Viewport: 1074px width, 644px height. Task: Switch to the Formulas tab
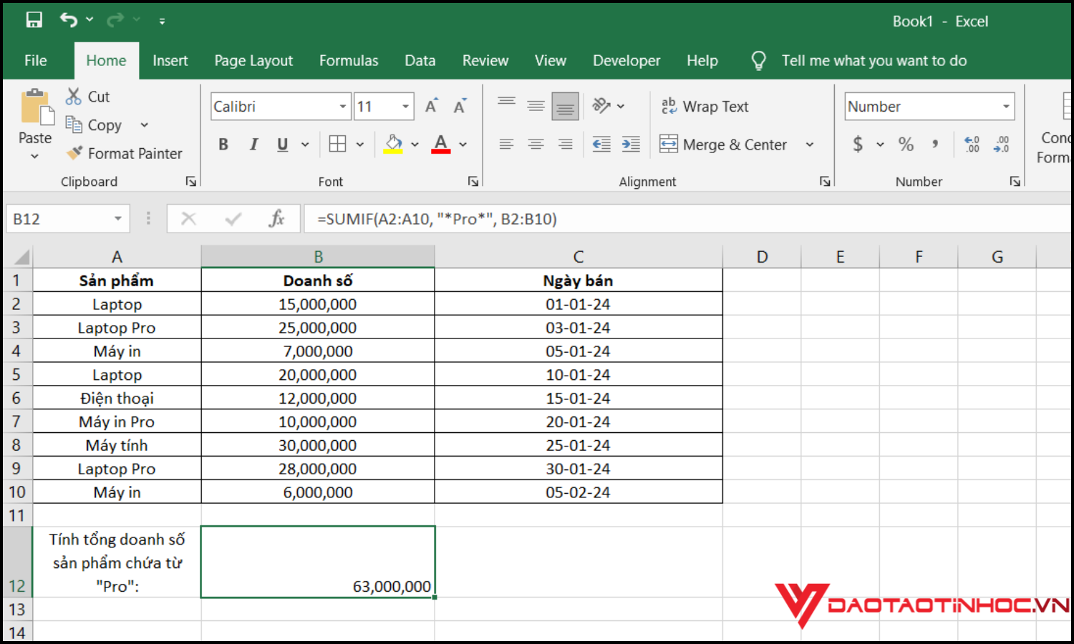(349, 61)
